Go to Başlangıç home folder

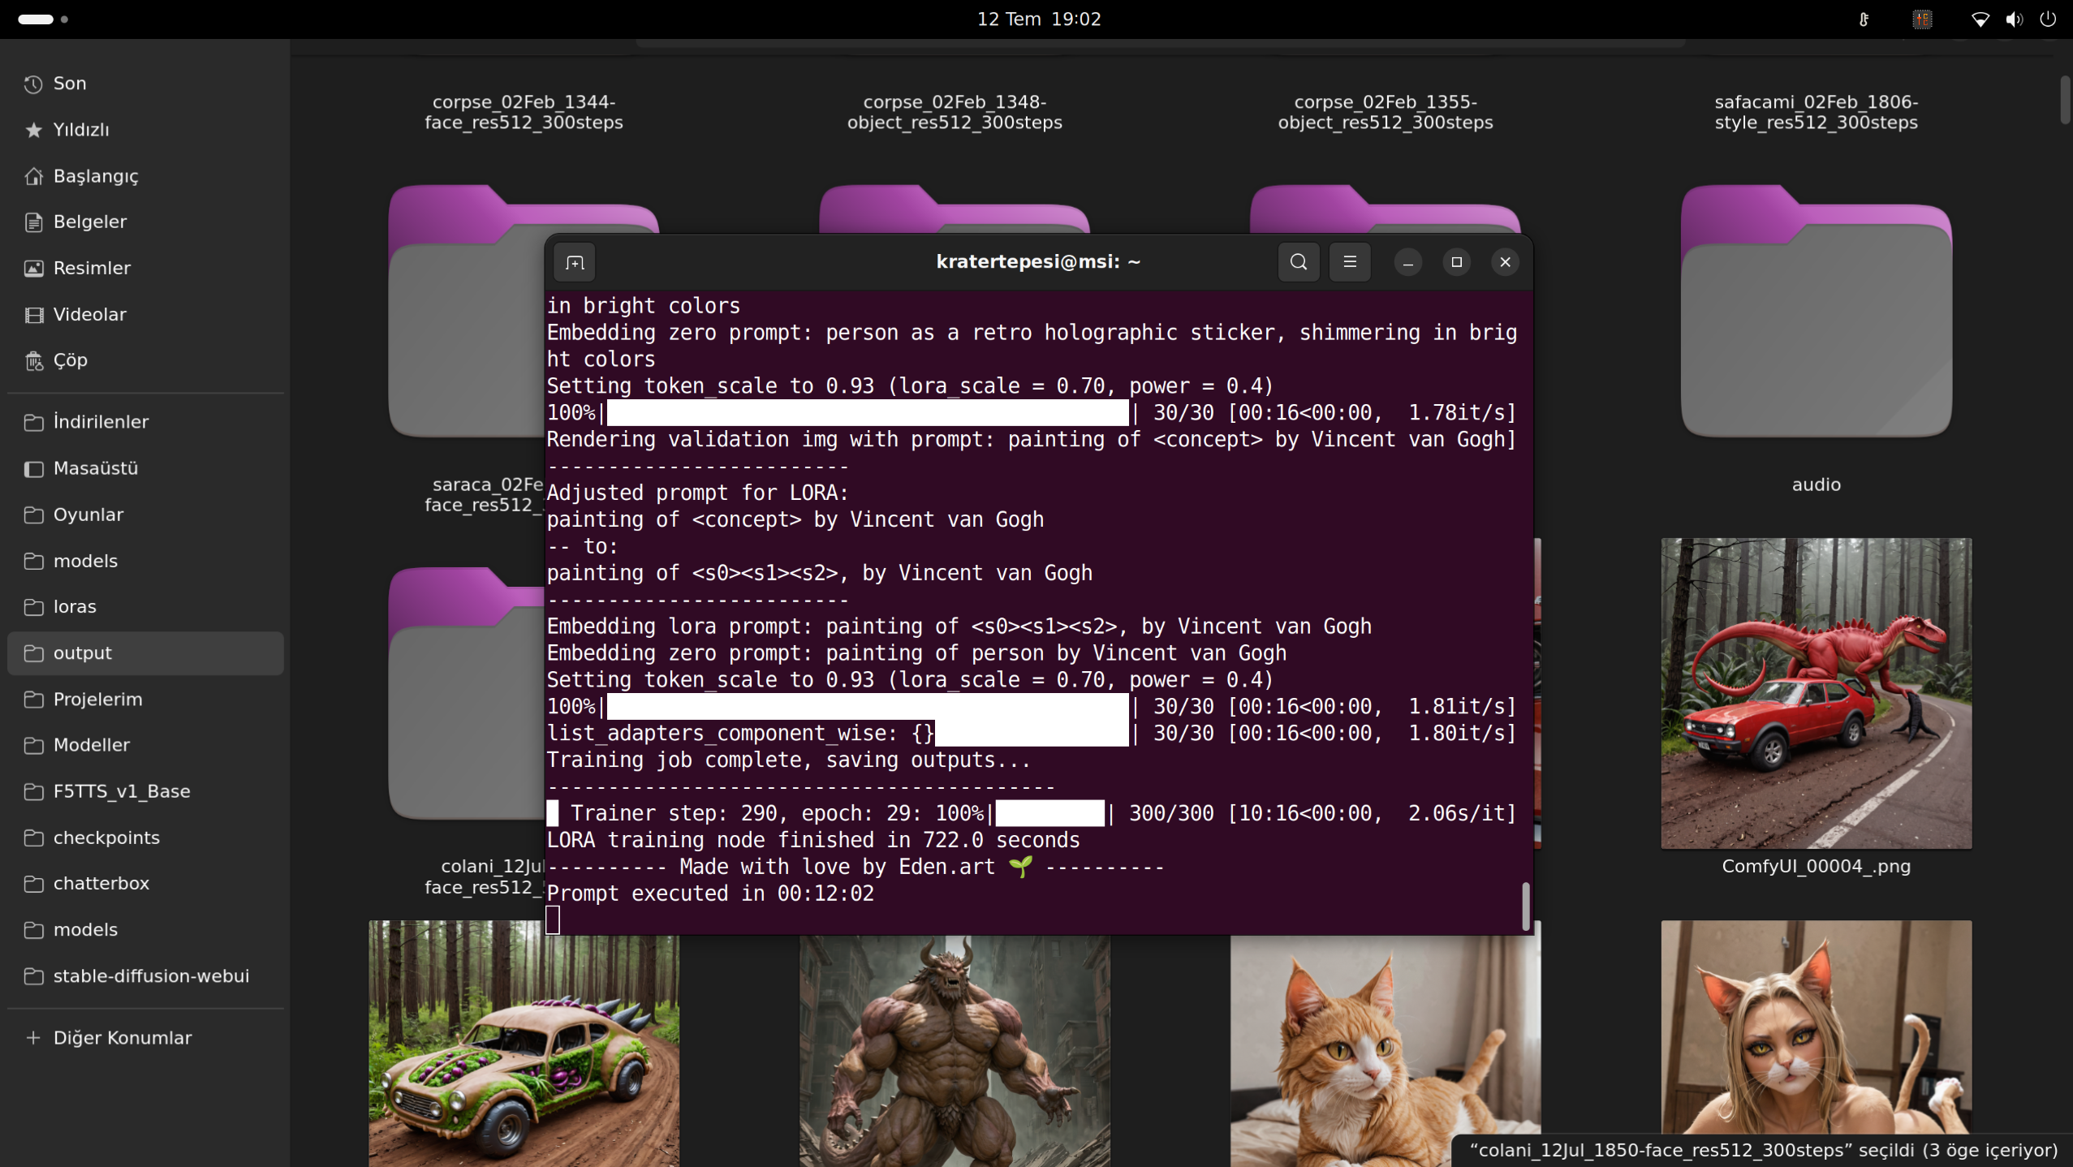pos(146,176)
